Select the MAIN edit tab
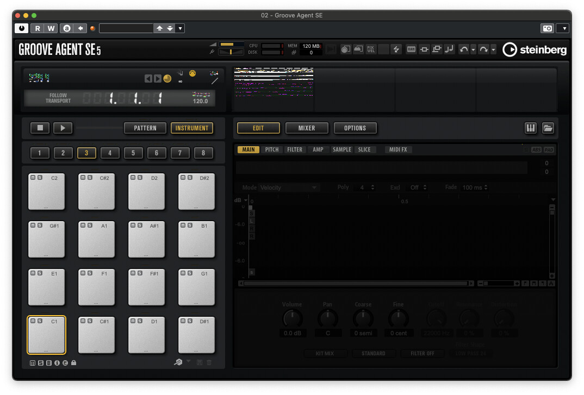The height and width of the screenshot is (395, 584). (x=248, y=149)
